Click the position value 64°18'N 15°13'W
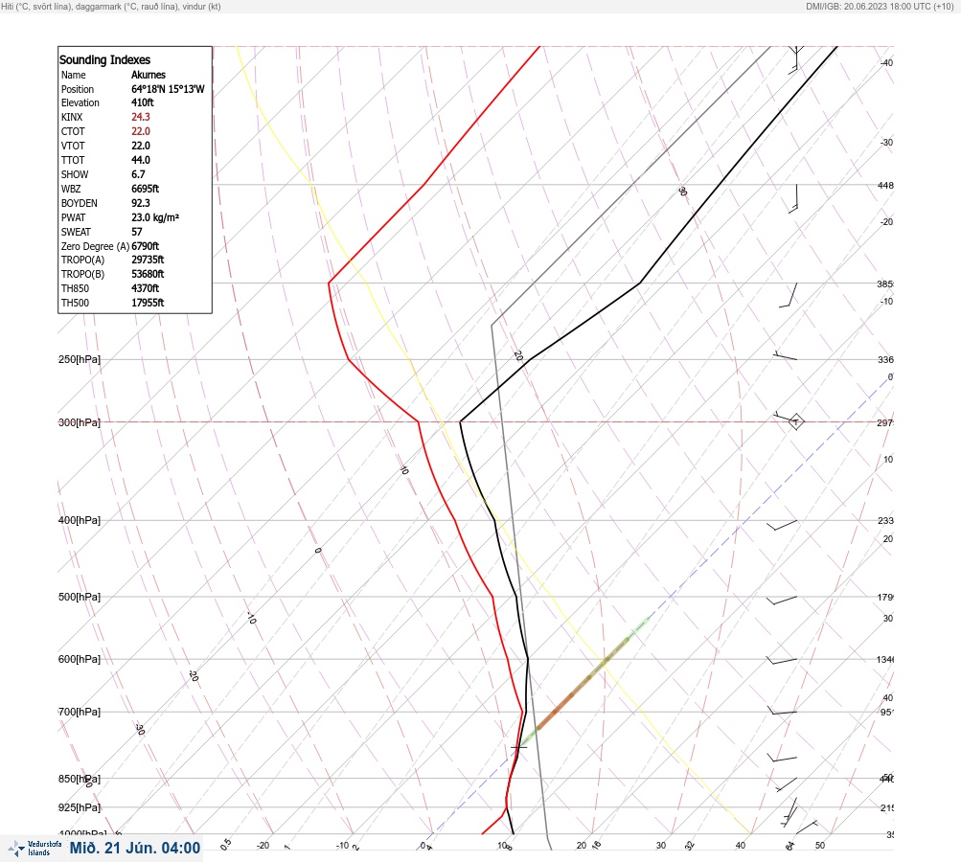 pos(168,89)
